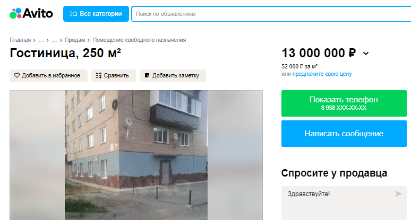This screenshot has height=220, width=411.
Task: Toggle Добавить в избранное
Action: (48, 76)
